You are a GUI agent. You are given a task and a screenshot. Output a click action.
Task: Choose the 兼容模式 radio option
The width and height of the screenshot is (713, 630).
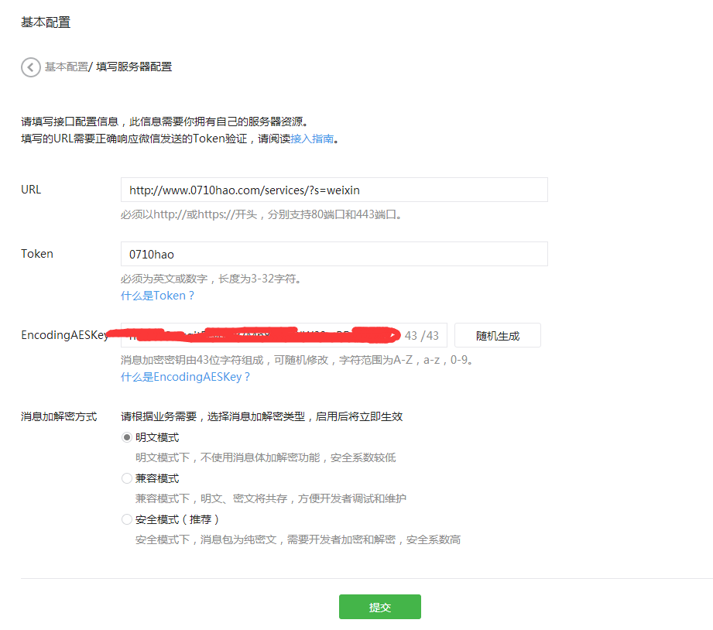pos(127,478)
